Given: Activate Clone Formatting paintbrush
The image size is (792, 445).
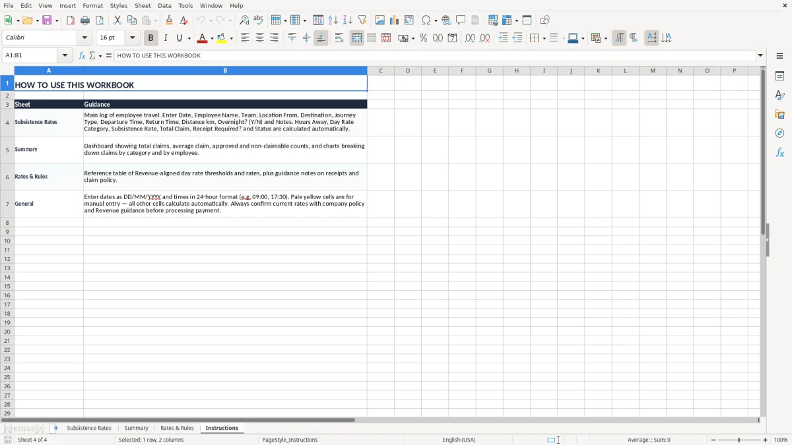Looking at the screenshot, I should tap(169, 20).
